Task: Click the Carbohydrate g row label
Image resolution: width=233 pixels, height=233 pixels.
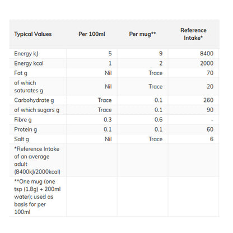Action: [34, 100]
